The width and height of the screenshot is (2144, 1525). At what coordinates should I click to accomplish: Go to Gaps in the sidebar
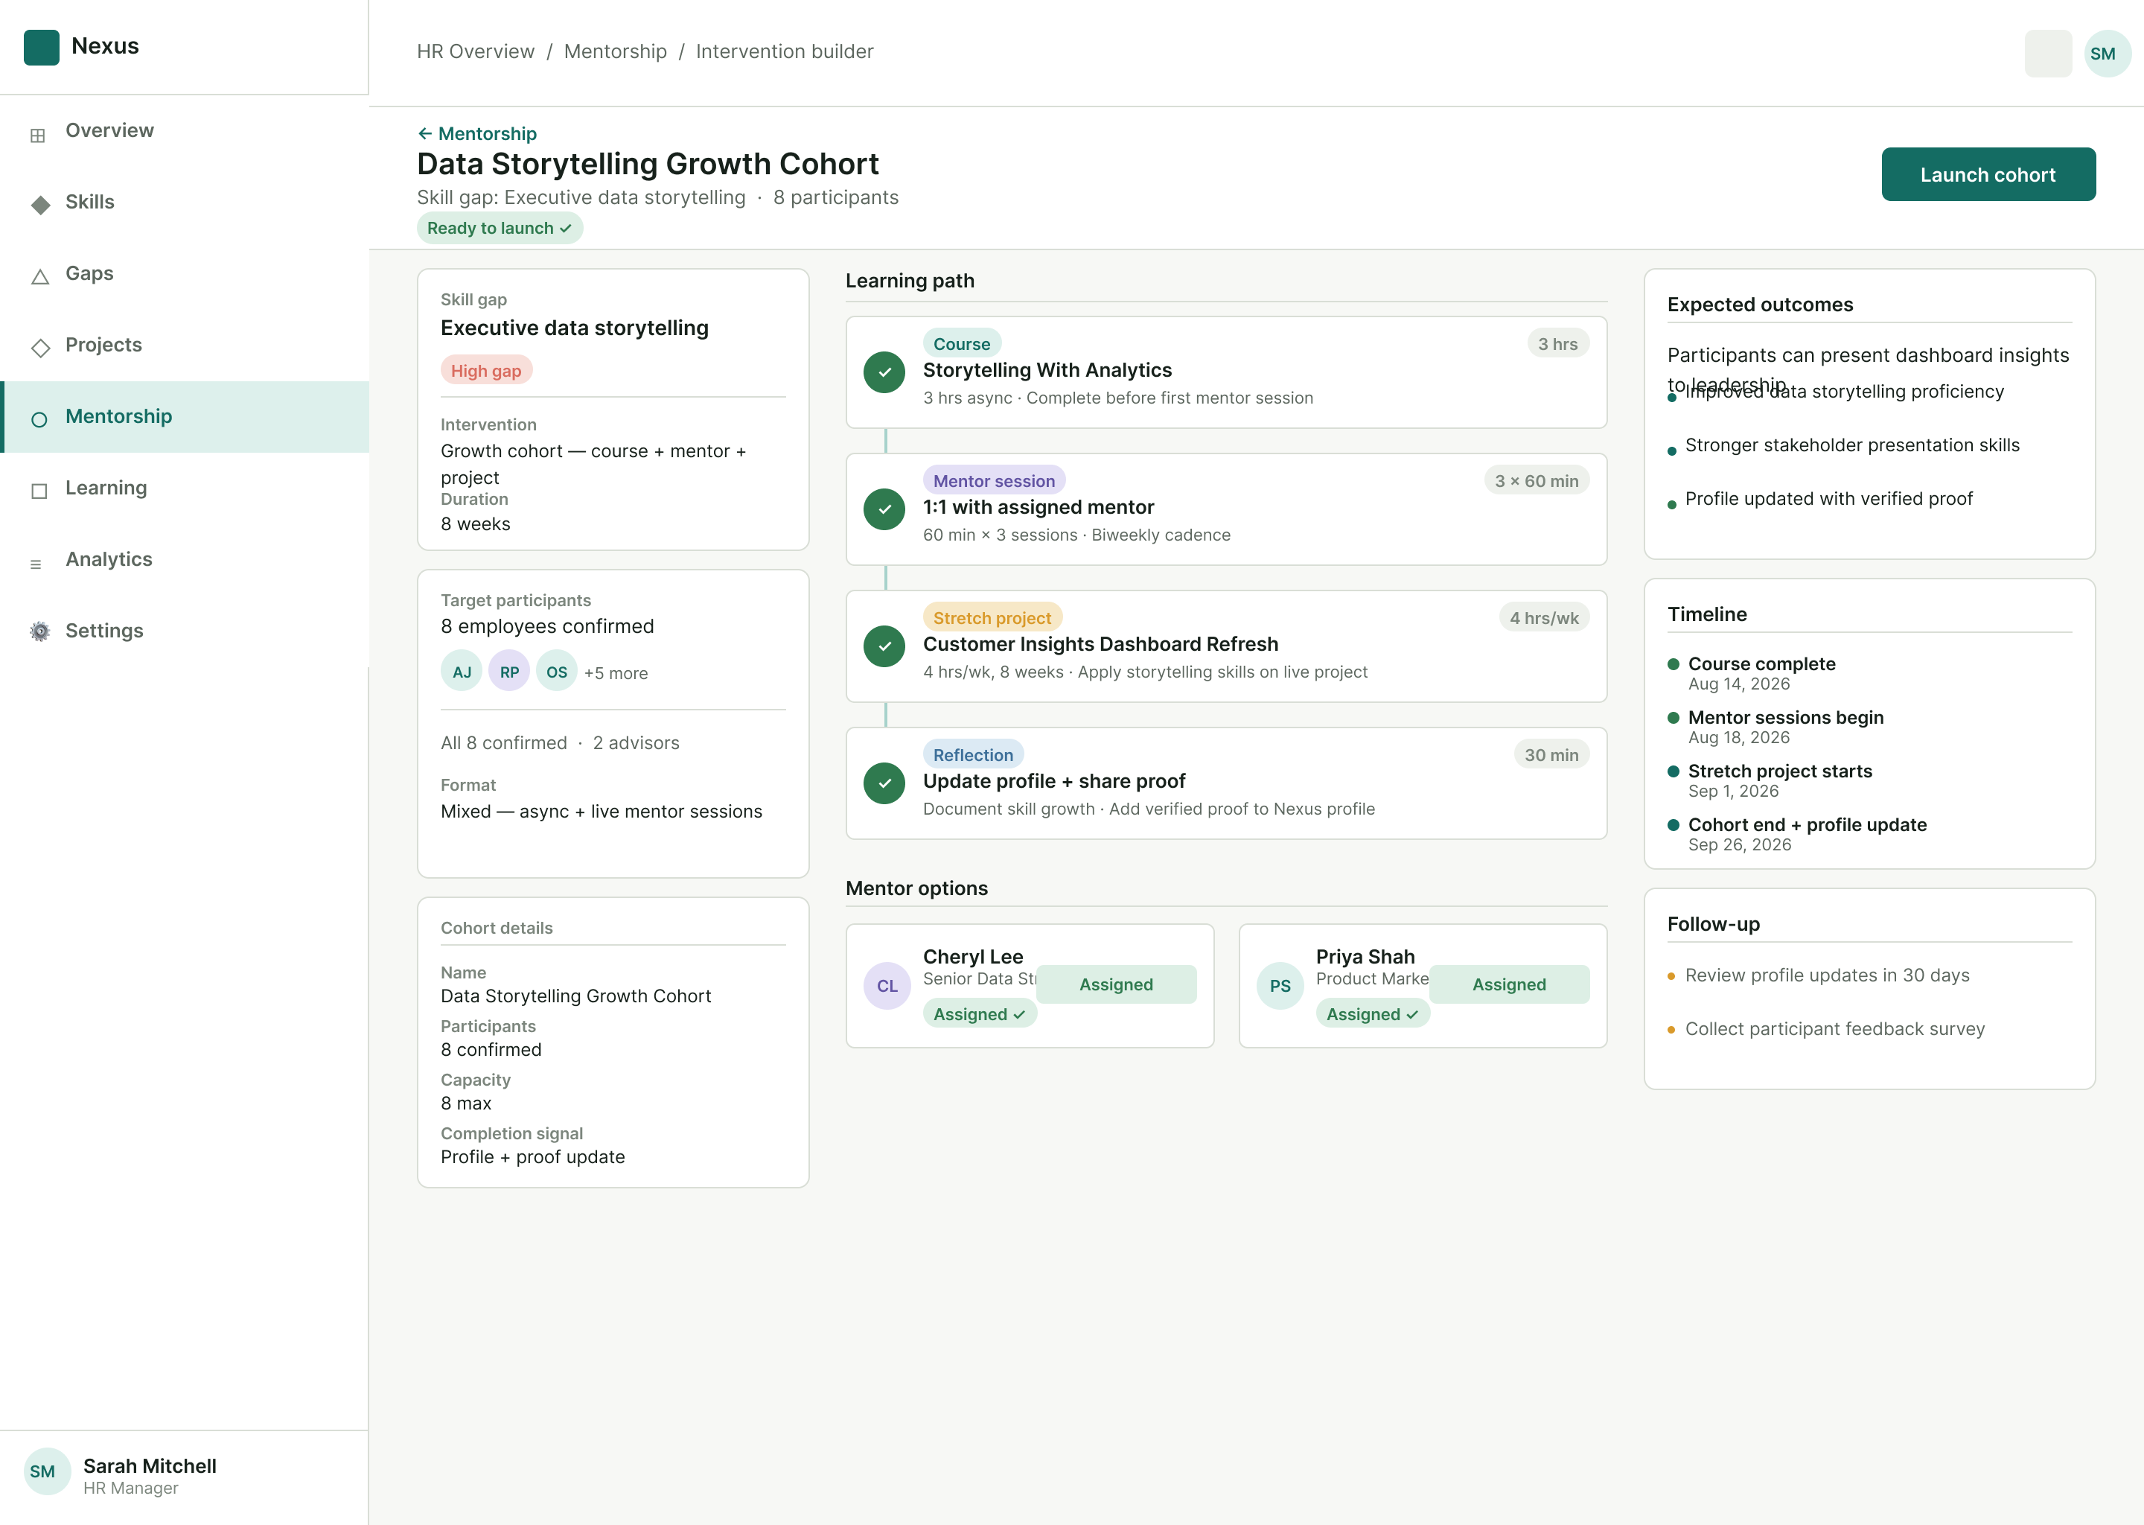[185, 273]
